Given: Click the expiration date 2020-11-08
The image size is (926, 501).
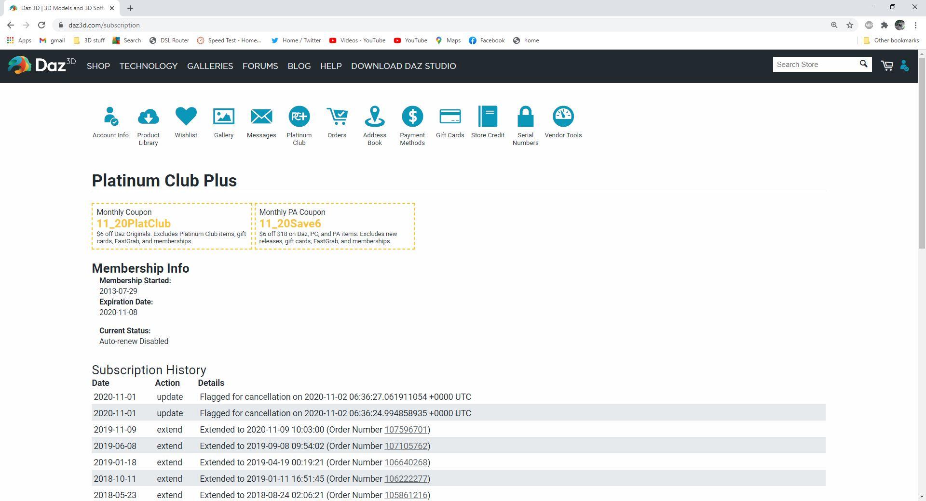Looking at the screenshot, I should [x=118, y=313].
